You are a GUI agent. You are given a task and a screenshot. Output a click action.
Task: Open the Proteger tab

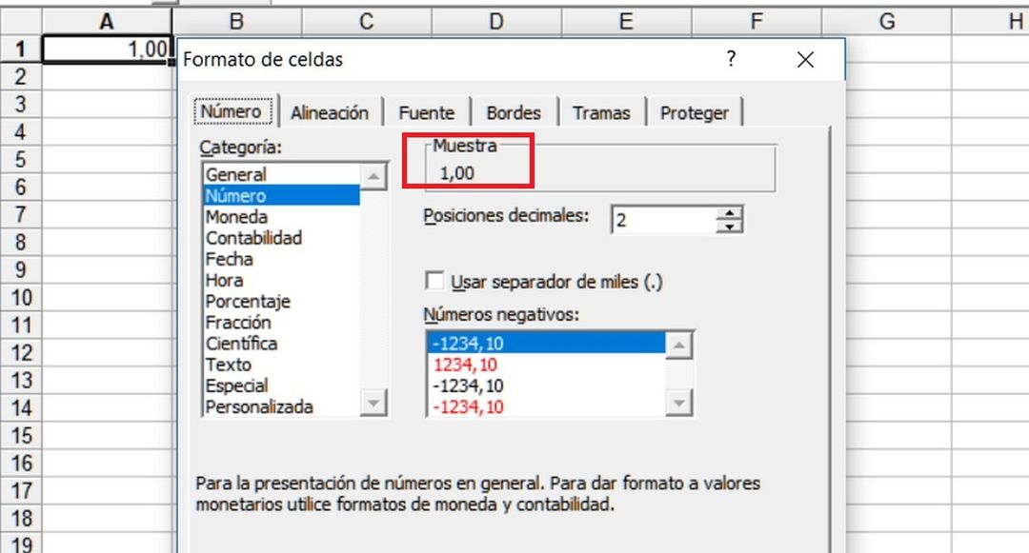pos(695,111)
